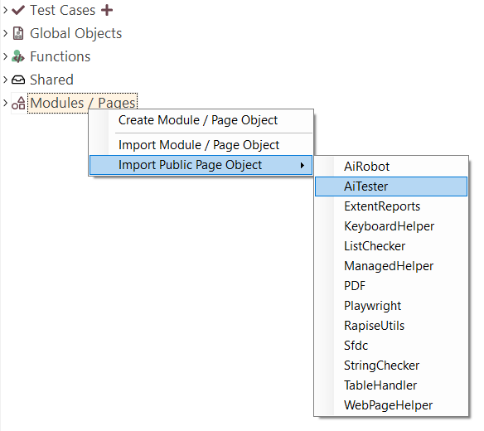
Task: Expand the Shared tree node
Action: coord(5,80)
